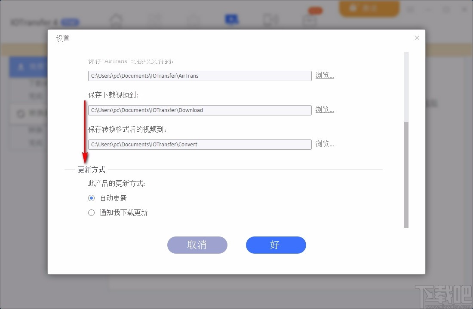This screenshot has width=473, height=309.
Task: Select the 自动更新 radio option
Action: (x=91, y=198)
